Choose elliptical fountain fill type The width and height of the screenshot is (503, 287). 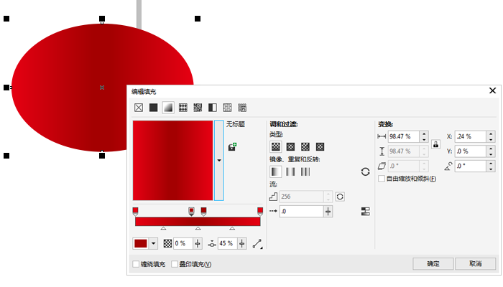290,146
